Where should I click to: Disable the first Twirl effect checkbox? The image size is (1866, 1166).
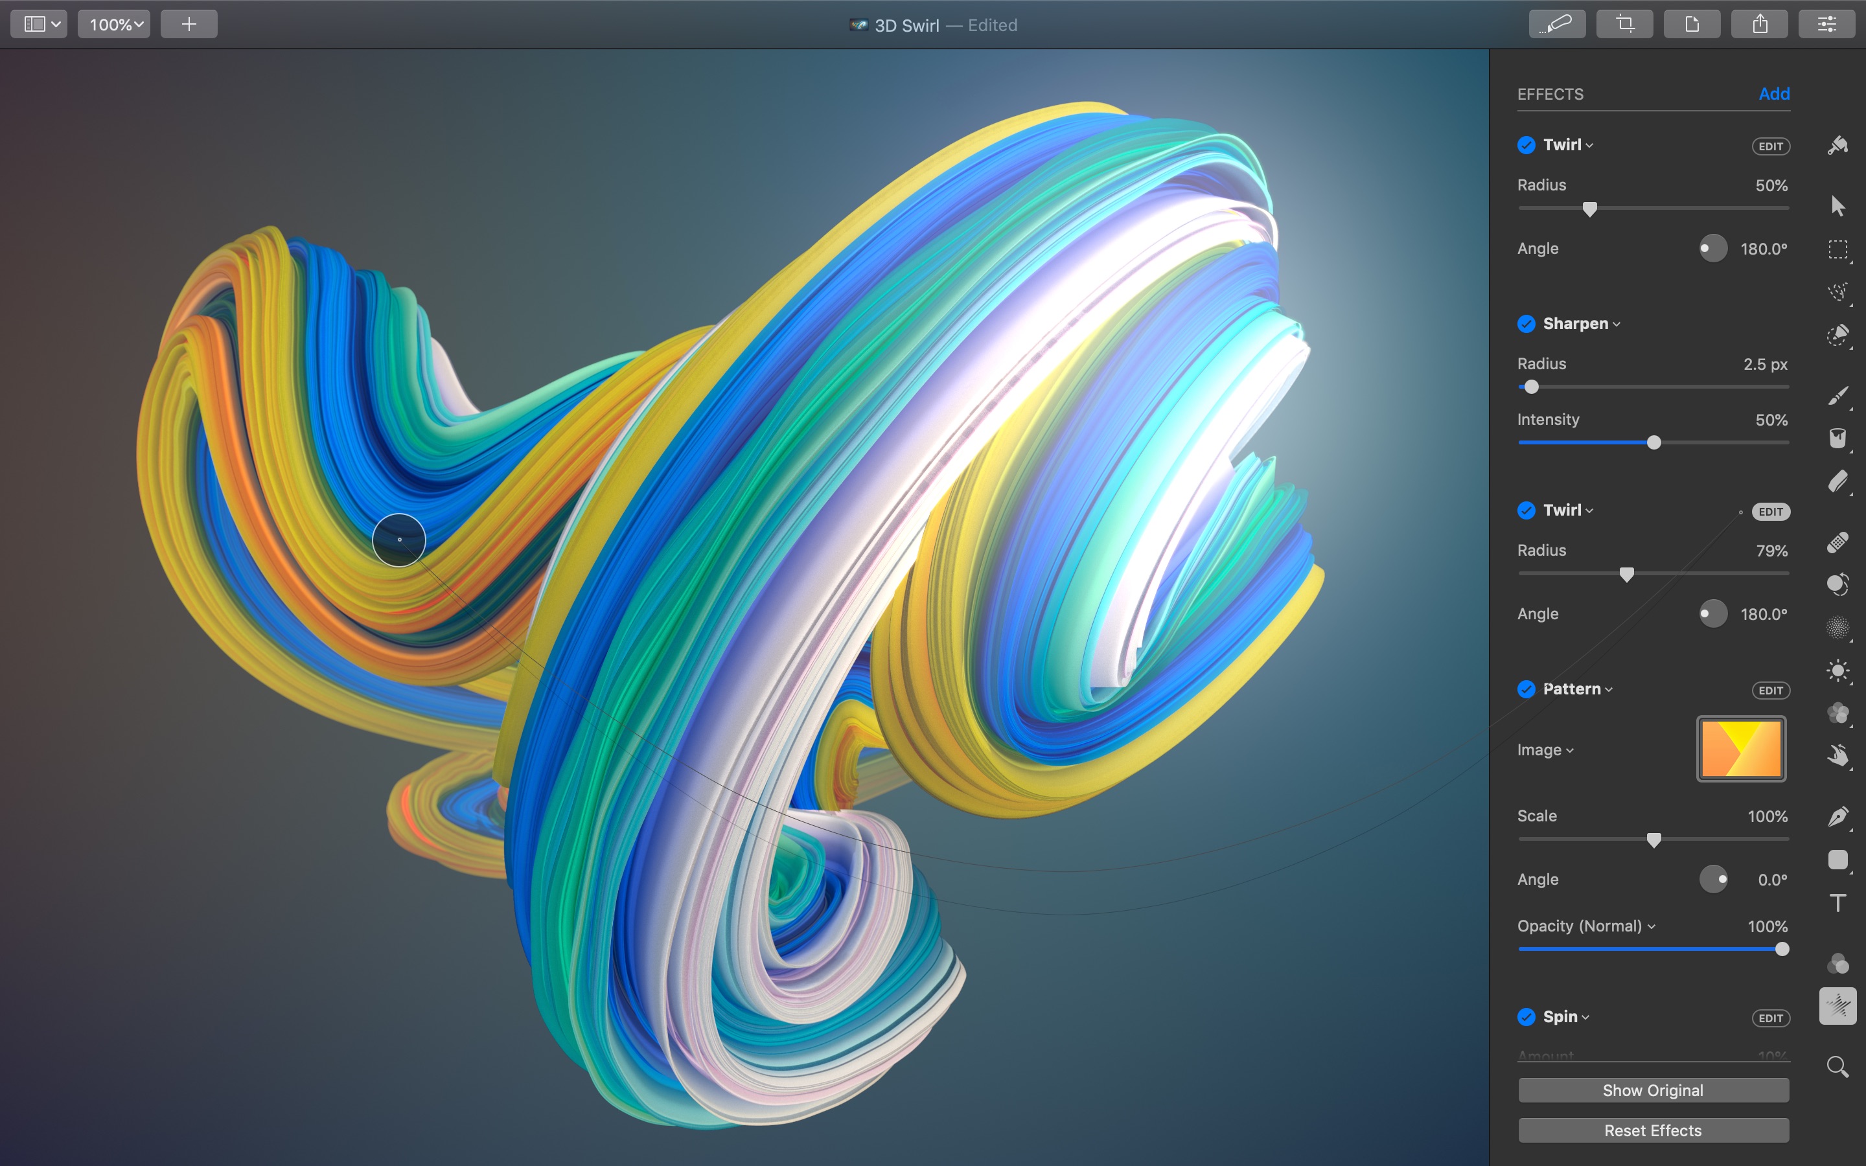1526,145
